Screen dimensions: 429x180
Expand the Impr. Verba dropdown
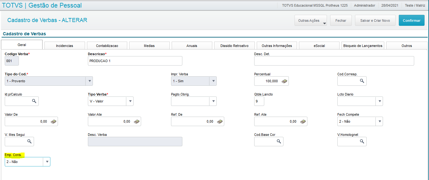tap(213, 81)
